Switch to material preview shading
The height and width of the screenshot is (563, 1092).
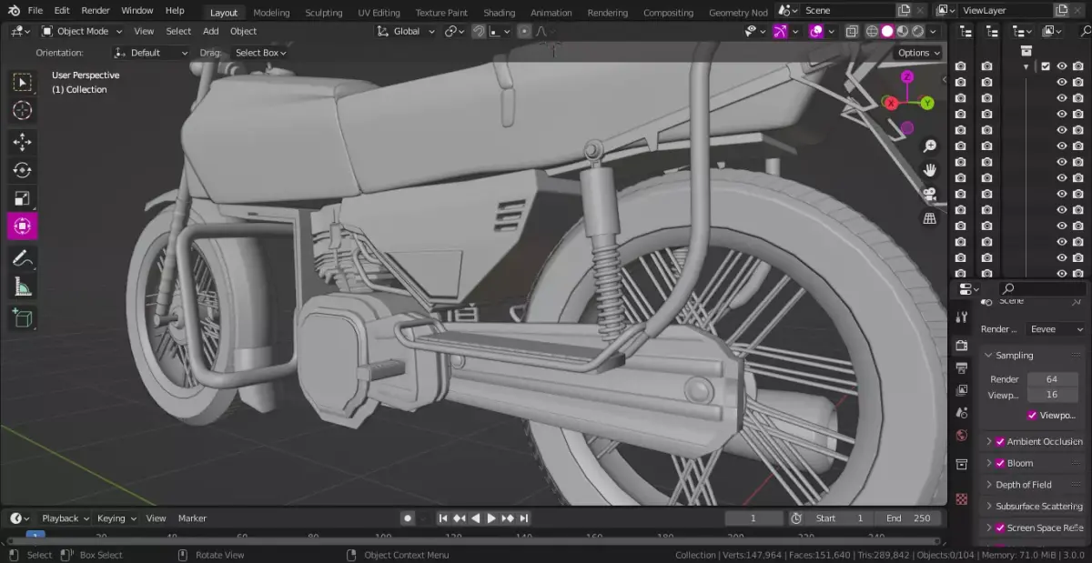click(903, 31)
